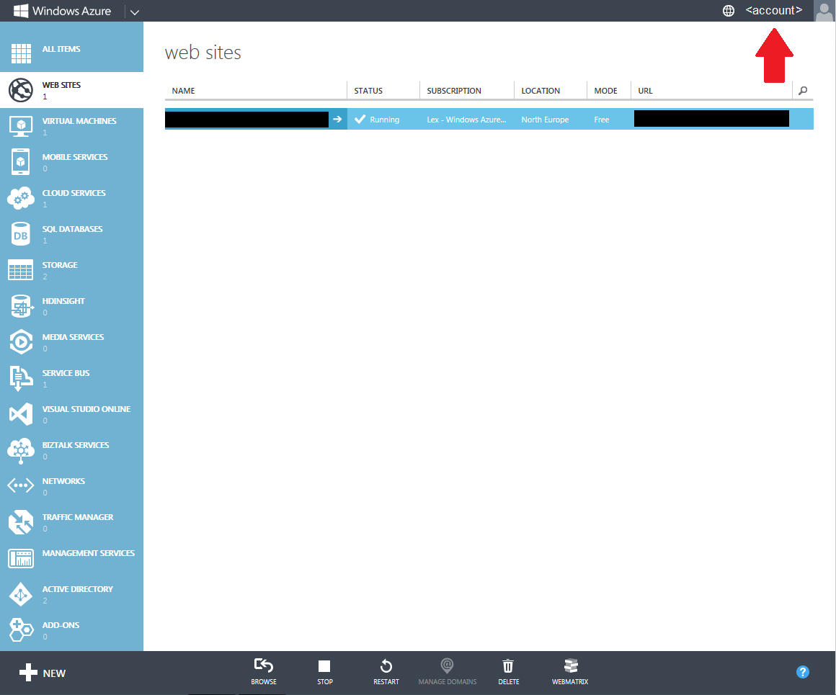Open Add-Ons hexagon icon
Screen dimensions: 836x695
[21, 630]
